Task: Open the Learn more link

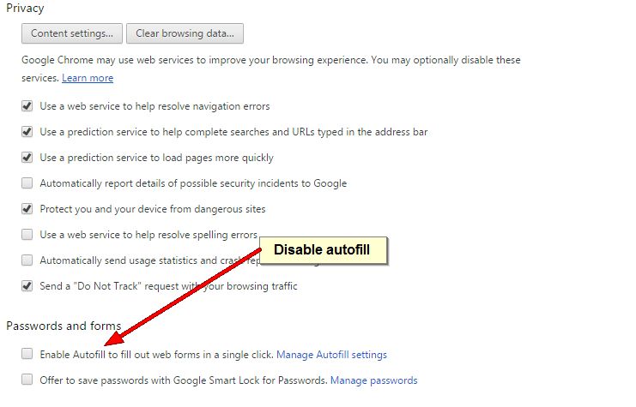Action: pos(88,78)
